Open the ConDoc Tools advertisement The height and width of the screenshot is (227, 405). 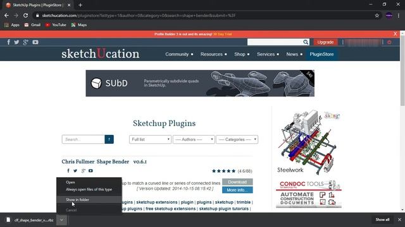click(308, 194)
